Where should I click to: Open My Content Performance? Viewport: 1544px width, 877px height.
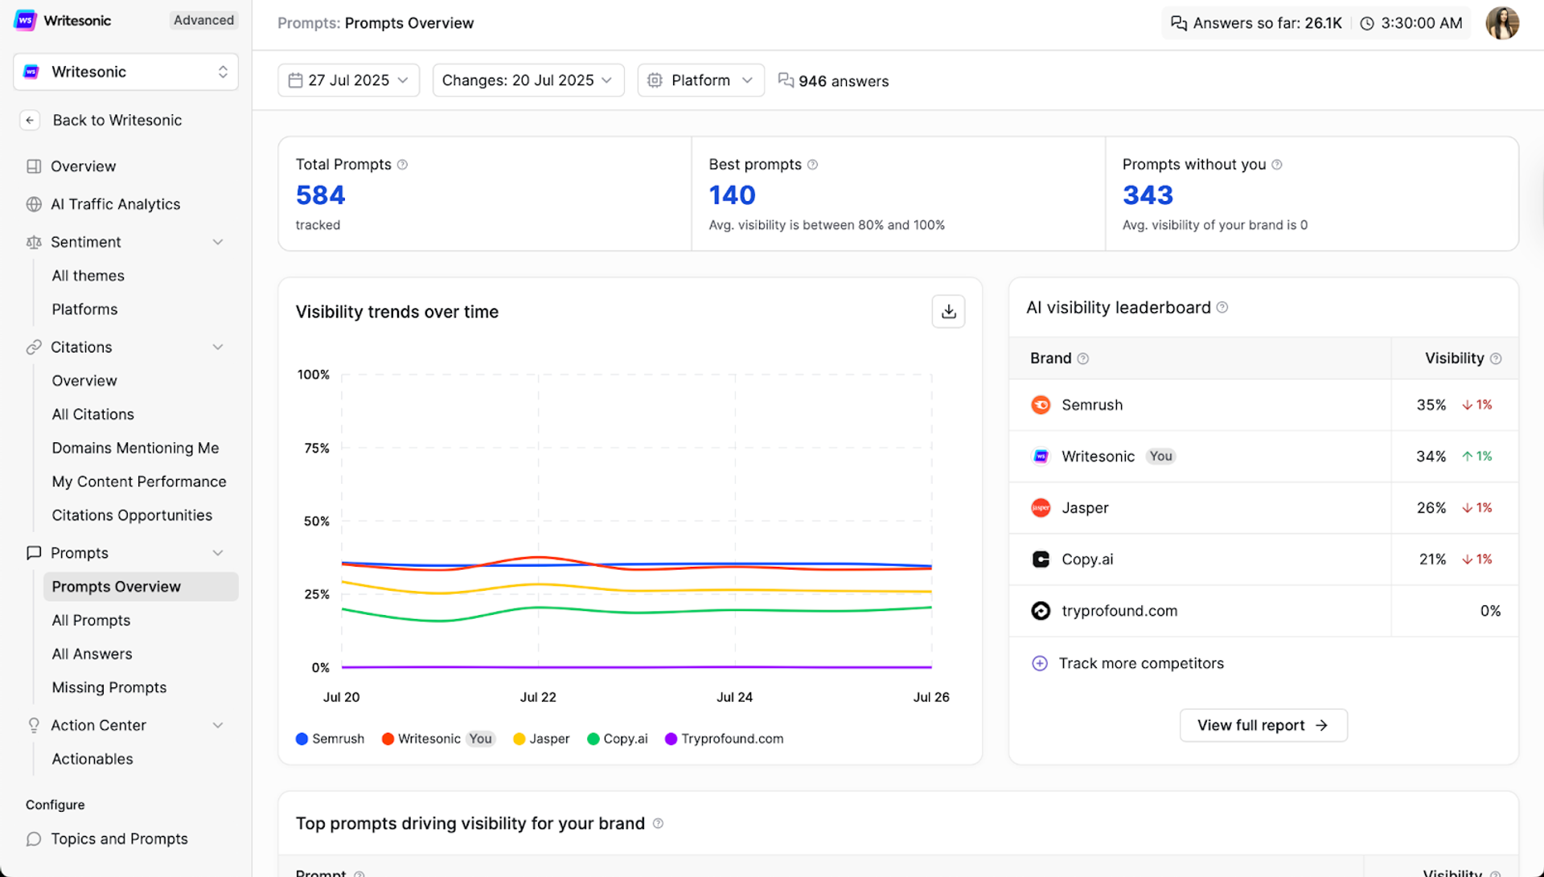tap(139, 482)
